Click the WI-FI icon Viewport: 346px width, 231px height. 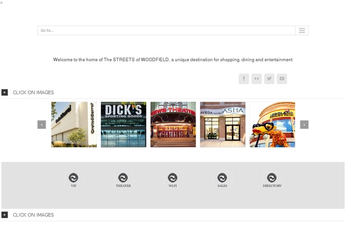pyautogui.click(x=172, y=180)
